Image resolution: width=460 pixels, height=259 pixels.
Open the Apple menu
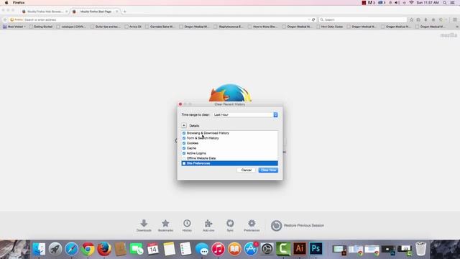[6, 3]
